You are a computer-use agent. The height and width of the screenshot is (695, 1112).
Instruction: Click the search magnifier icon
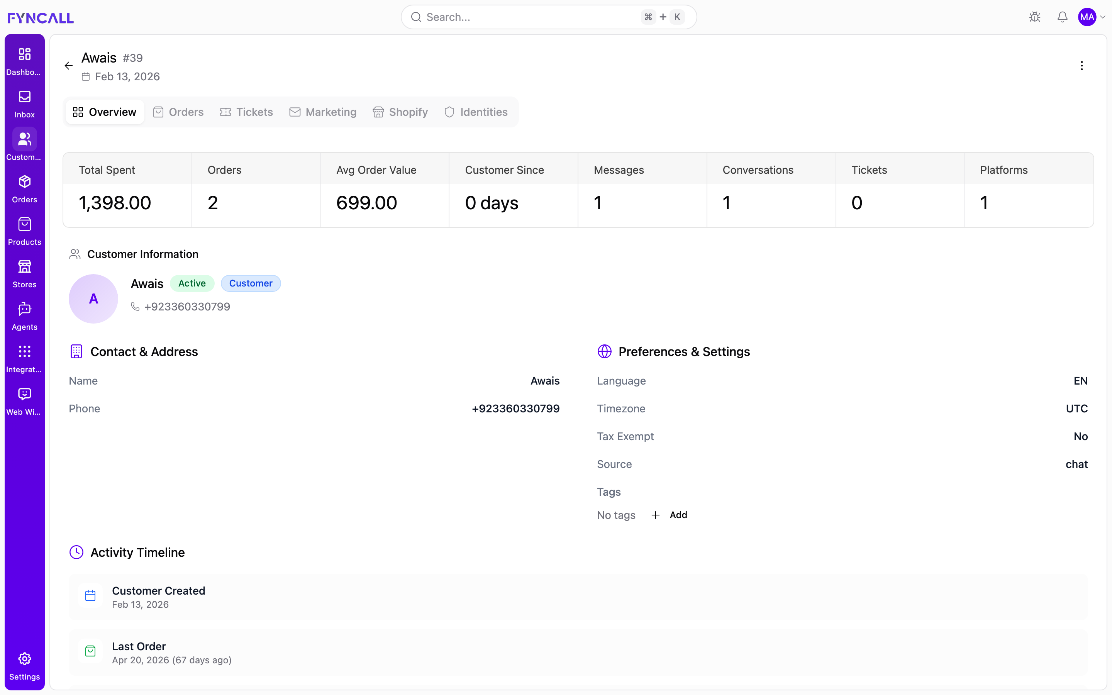[416, 17]
